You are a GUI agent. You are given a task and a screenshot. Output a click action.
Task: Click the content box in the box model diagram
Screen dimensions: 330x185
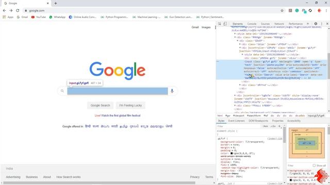click(307, 143)
